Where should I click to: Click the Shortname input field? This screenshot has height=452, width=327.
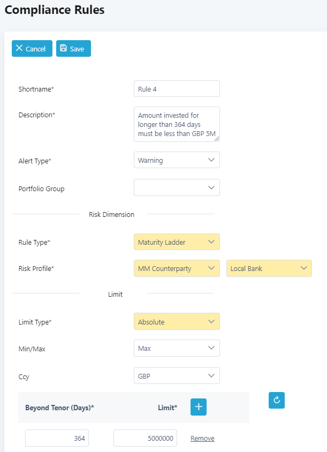click(x=177, y=89)
